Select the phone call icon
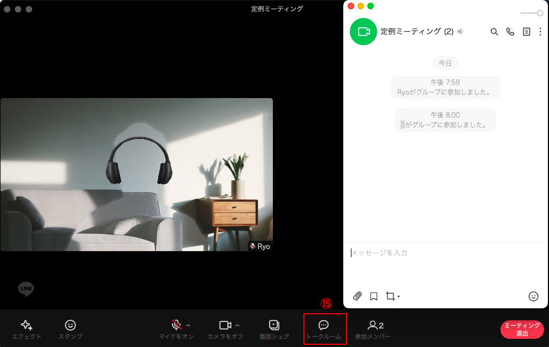 pyautogui.click(x=510, y=32)
